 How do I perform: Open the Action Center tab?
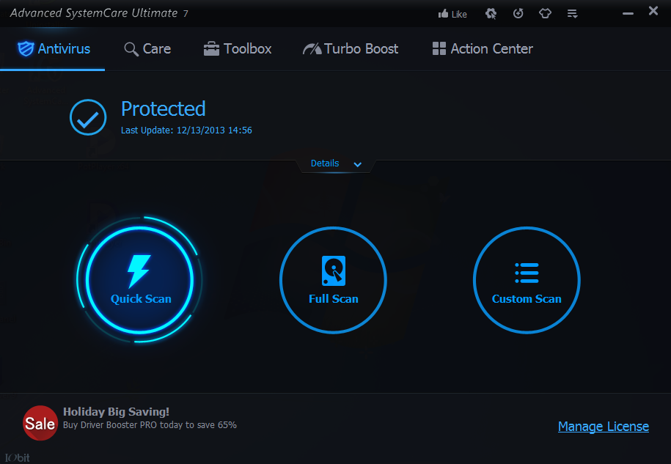tap(483, 49)
